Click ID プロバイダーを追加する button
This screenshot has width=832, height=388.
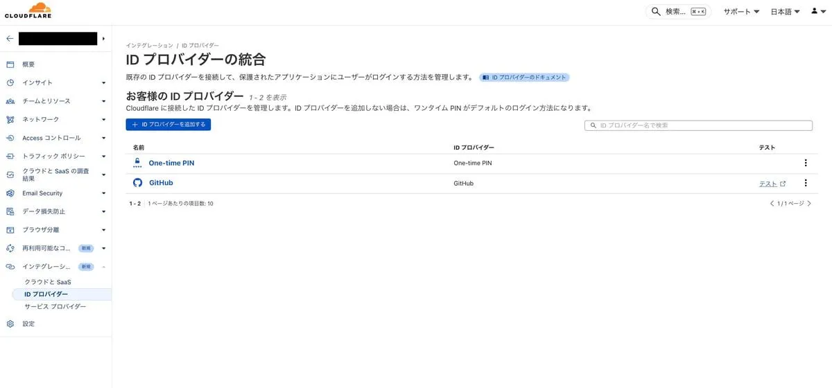click(x=168, y=125)
